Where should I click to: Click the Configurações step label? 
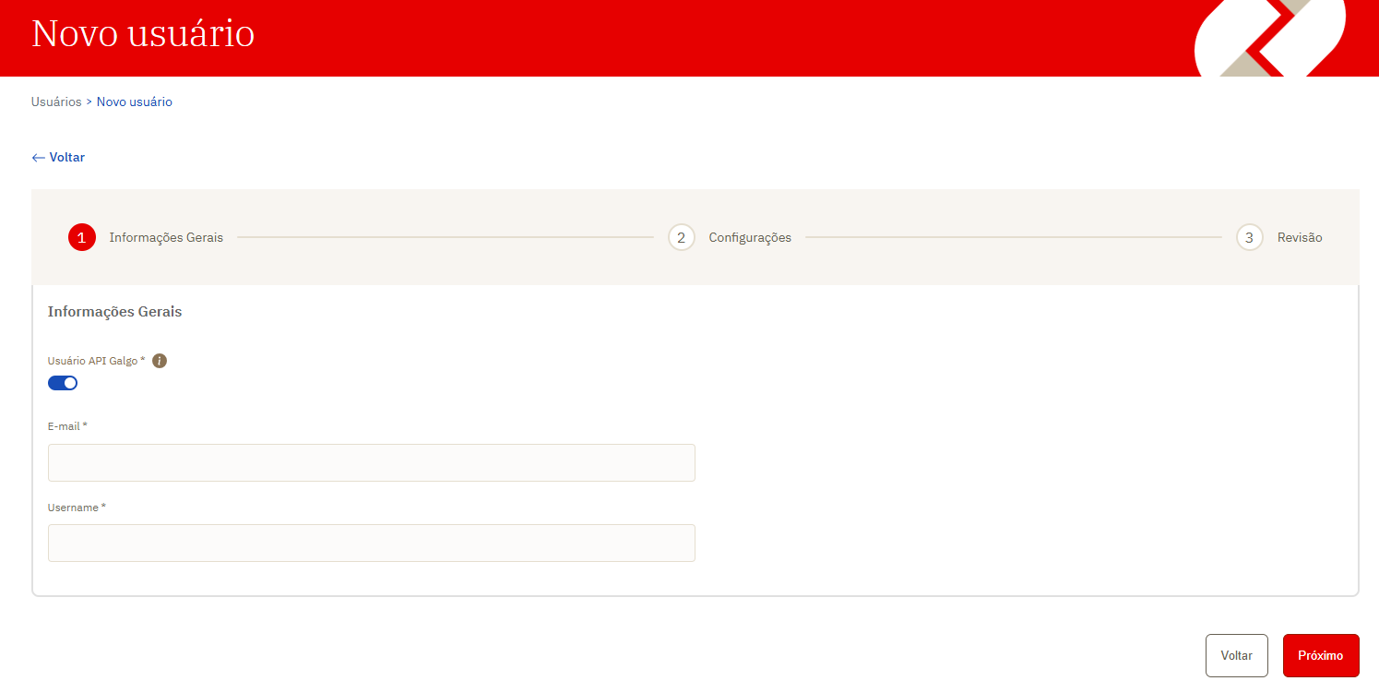coord(750,238)
